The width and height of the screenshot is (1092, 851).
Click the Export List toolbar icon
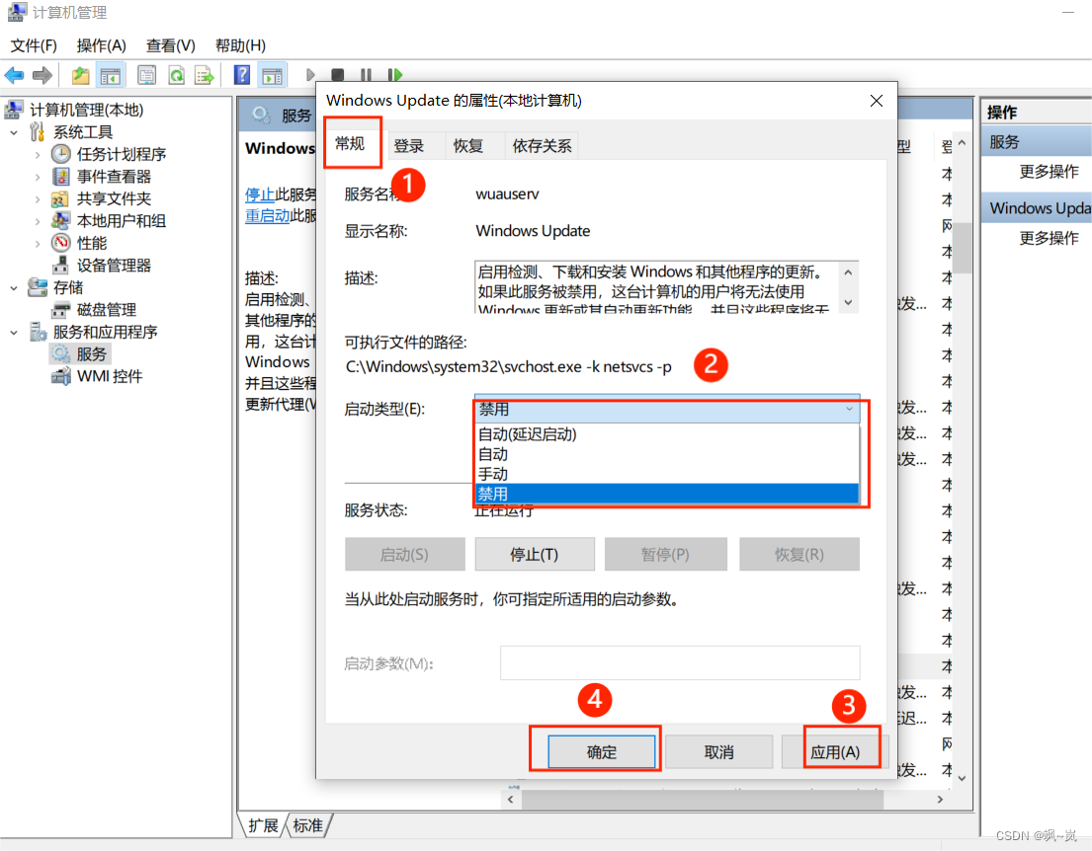[204, 75]
